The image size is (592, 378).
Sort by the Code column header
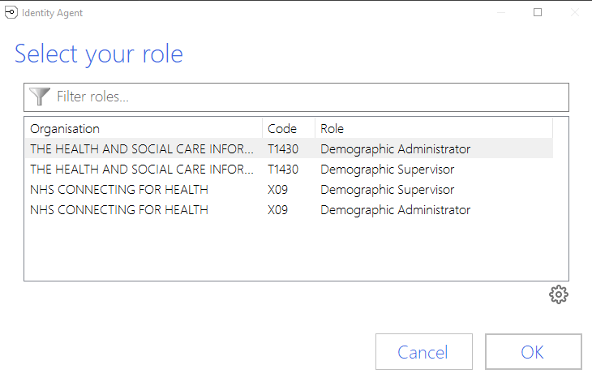[289, 128]
